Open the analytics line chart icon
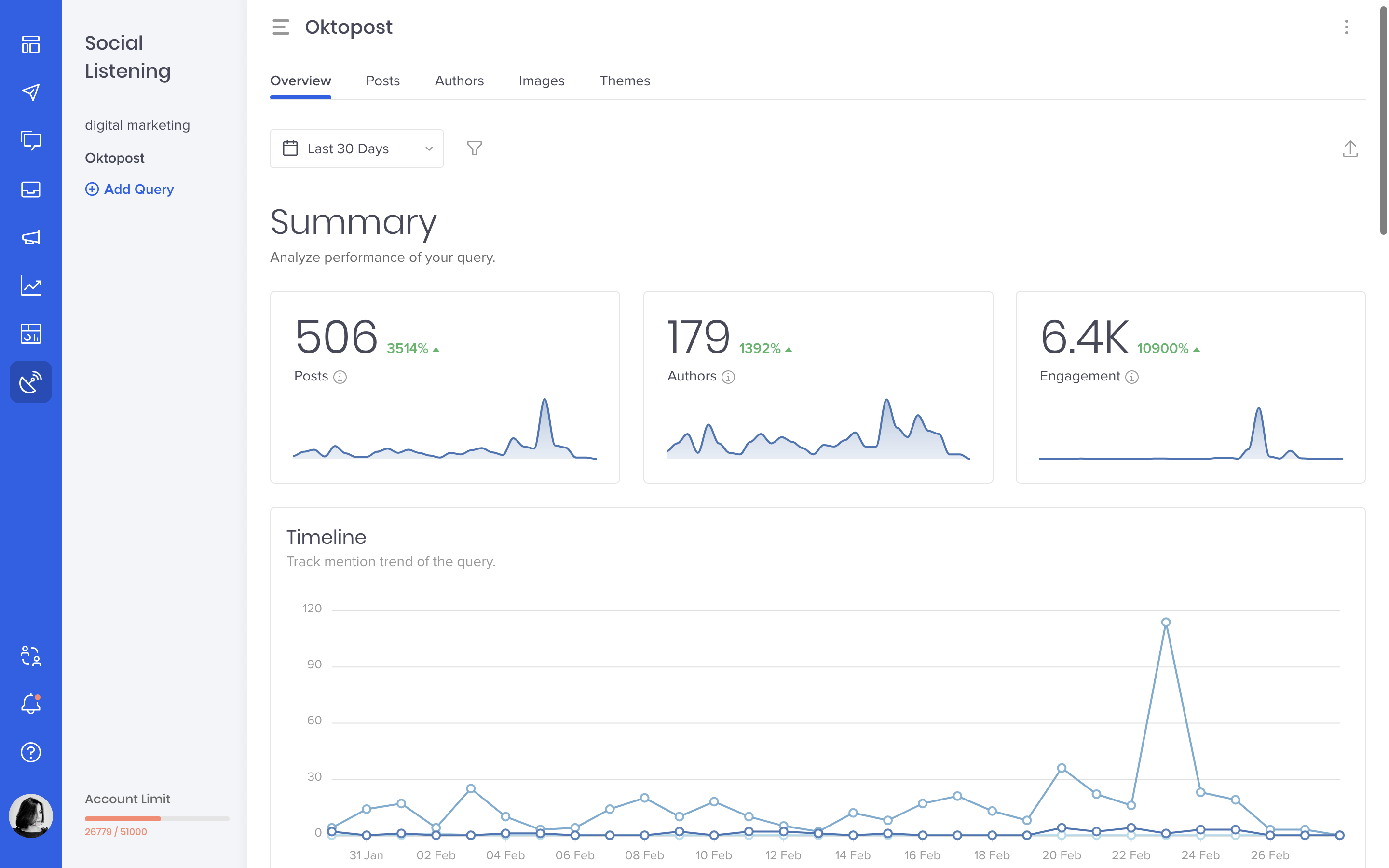This screenshot has width=1389, height=868. tap(30, 285)
